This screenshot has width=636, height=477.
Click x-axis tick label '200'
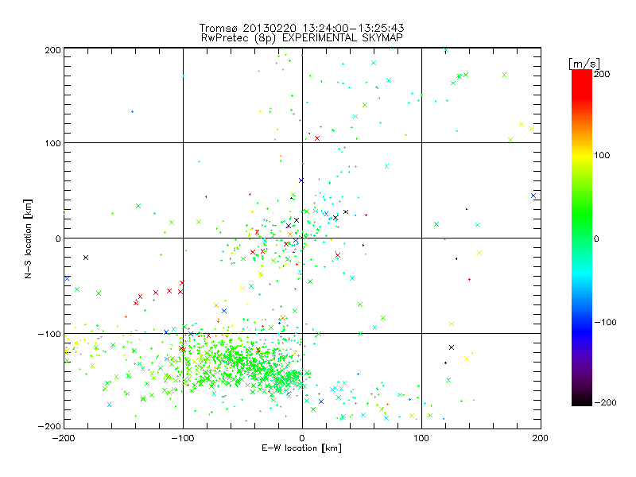(x=541, y=438)
